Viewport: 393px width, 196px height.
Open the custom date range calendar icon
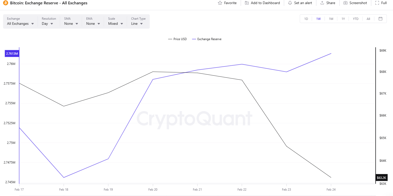coord(380,18)
